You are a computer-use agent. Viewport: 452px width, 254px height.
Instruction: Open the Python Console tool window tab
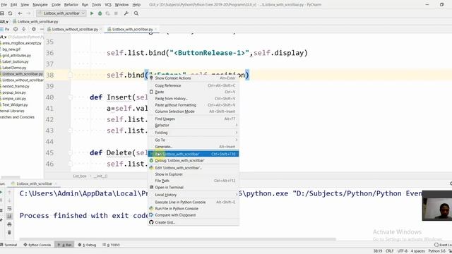(37, 245)
